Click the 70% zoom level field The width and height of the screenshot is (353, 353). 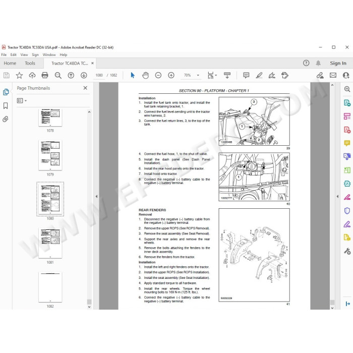tap(187, 75)
